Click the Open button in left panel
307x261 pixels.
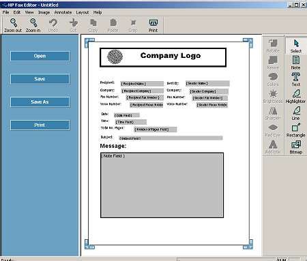(x=40, y=56)
